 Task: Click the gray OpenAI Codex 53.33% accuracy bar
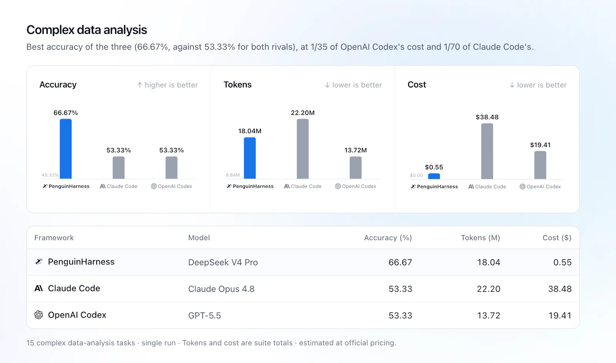point(172,168)
